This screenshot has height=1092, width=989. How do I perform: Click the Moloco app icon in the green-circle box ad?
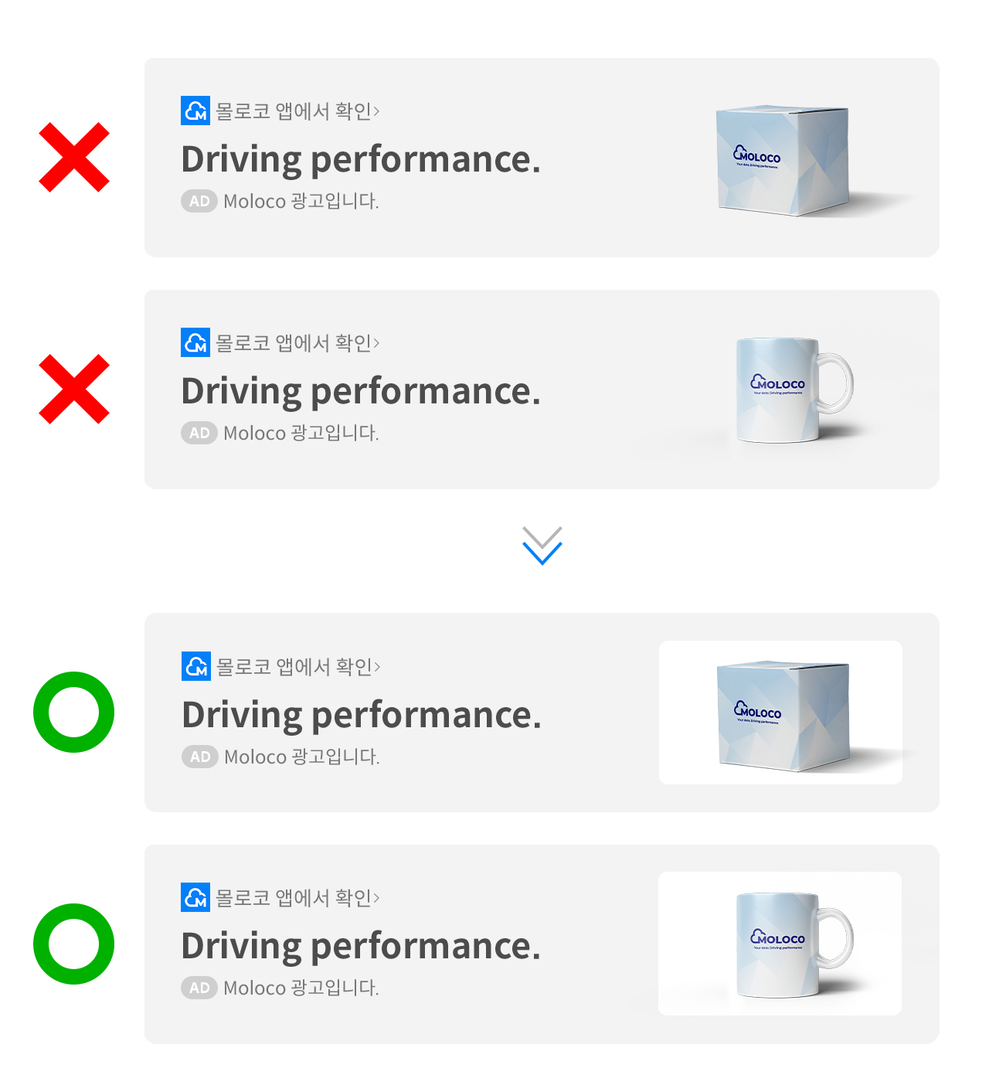196,666
